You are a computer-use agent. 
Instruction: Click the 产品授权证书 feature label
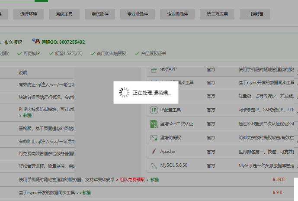(x=154, y=53)
